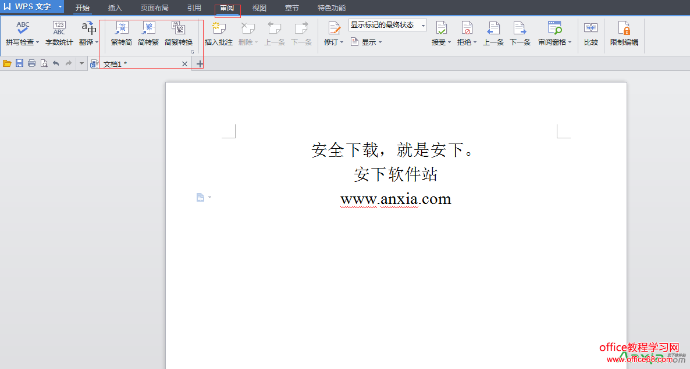
Task: Click the 限制编辑 restrict editing icon
Action: tap(624, 28)
